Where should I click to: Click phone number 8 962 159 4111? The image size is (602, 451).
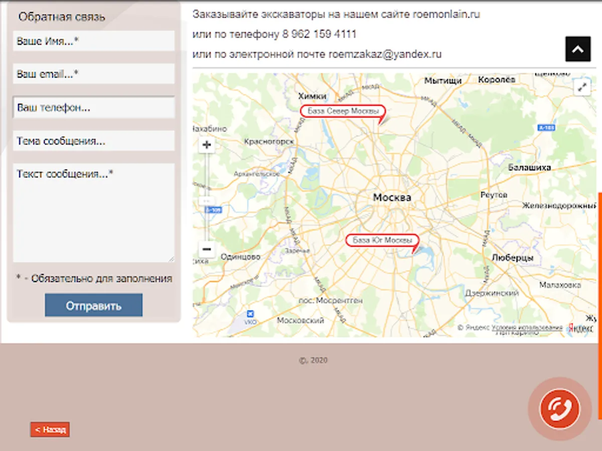[x=319, y=35]
